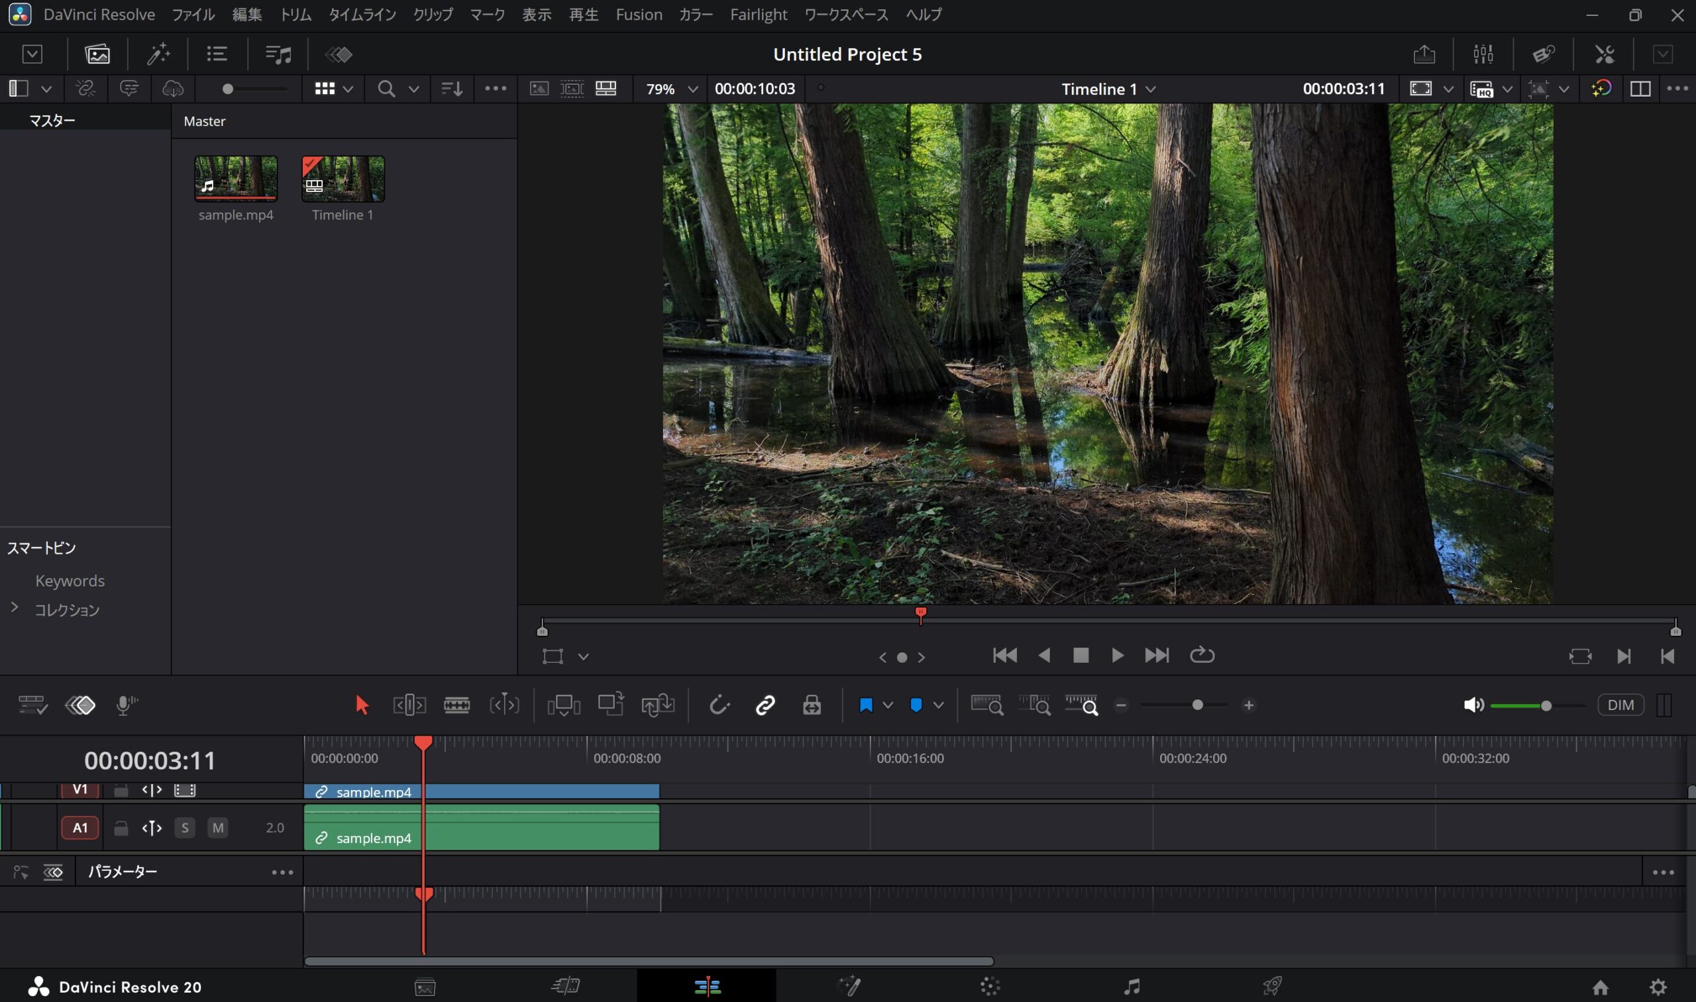Image resolution: width=1696 pixels, height=1002 pixels.
Task: Open the Effects magic wand panel
Action: pos(158,54)
